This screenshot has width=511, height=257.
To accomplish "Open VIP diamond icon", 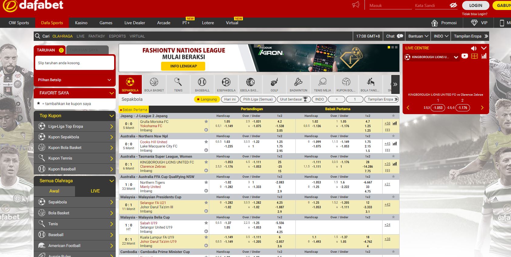I will (474, 23).
